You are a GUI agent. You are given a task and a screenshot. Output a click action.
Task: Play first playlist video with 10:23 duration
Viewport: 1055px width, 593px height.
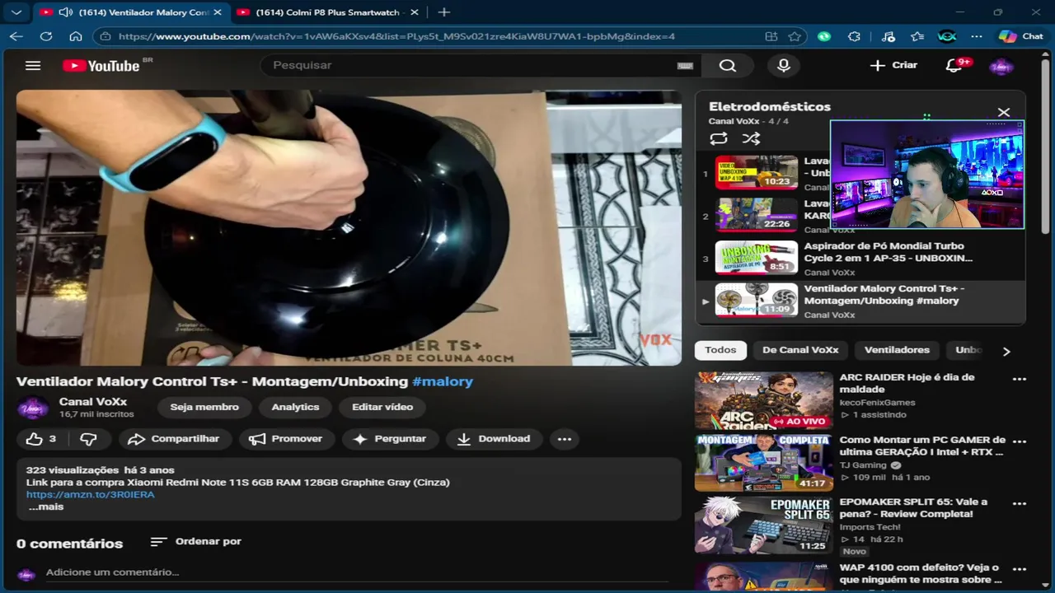756,172
